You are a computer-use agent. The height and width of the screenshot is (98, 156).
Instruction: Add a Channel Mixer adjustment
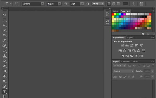[139, 51]
